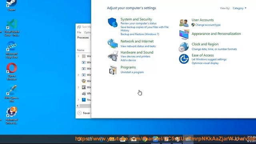Open Ease of Access heading link

coord(203,55)
